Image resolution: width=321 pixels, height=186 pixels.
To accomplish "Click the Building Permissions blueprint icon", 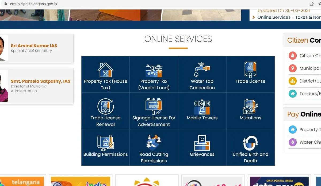I will (105, 143).
